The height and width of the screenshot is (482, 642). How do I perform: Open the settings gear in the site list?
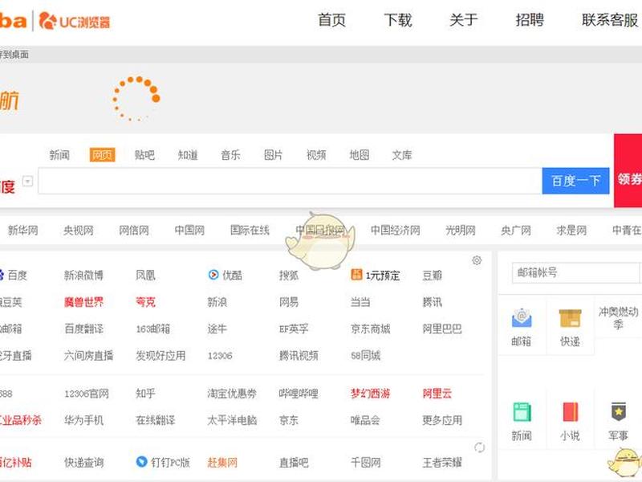[x=477, y=260]
